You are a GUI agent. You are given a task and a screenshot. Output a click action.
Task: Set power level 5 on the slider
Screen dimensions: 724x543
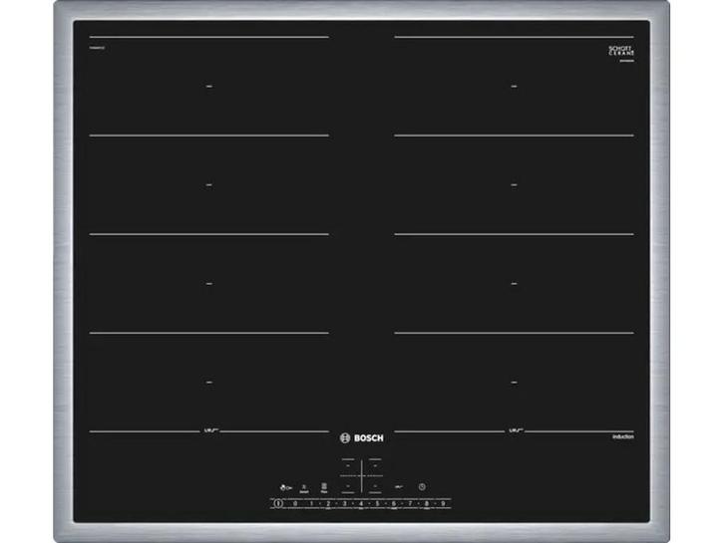[x=377, y=503]
